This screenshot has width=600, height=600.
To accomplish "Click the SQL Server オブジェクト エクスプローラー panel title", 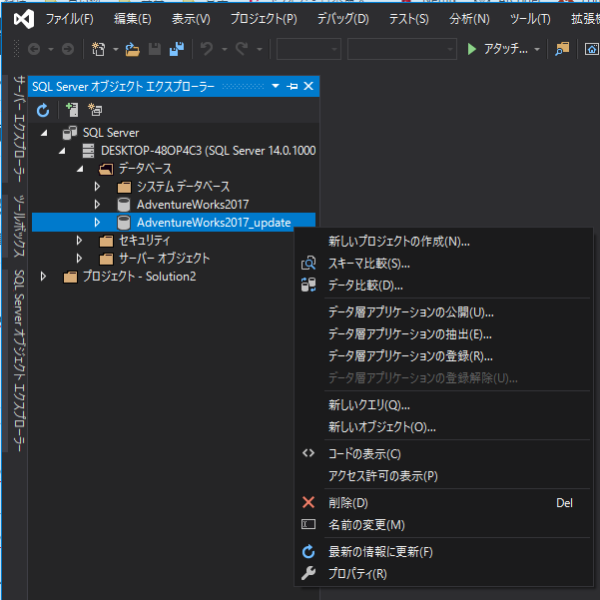I will pyautogui.click(x=123, y=87).
